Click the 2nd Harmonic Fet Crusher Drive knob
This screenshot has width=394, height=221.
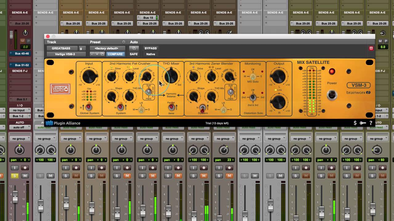coord(111,76)
